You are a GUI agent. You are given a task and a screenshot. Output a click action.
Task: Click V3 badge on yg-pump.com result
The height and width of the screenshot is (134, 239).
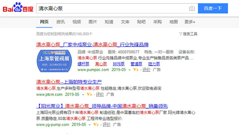tap(96, 124)
